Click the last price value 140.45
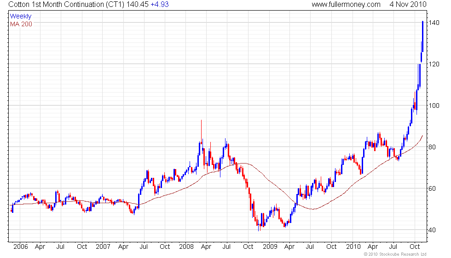 click(137, 4)
